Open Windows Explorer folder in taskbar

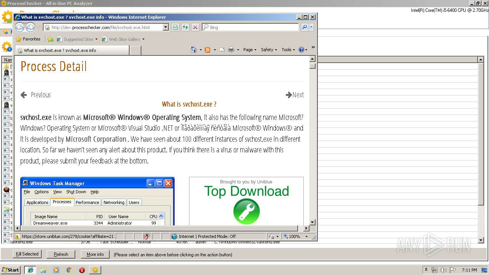pos(43,270)
